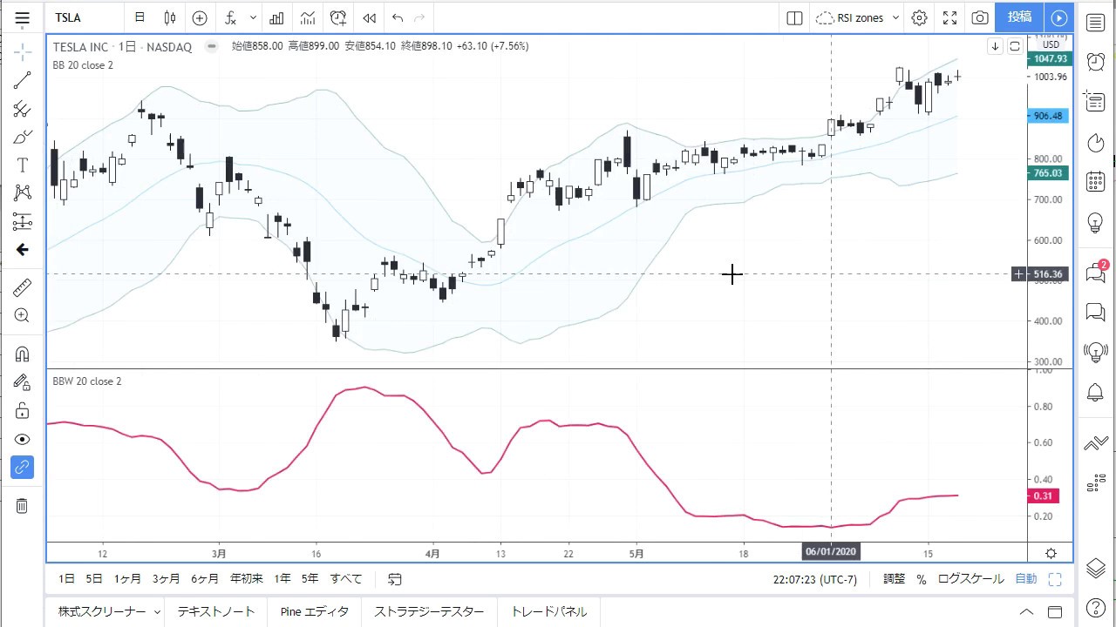Enable the magnet mode icon
The image size is (1116, 627).
pos(22,354)
